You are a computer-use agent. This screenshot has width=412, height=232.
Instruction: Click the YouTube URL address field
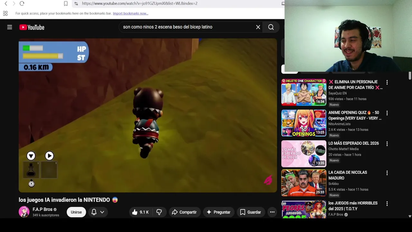140,4
